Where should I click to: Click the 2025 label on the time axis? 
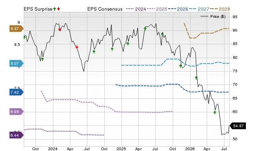(121, 149)
